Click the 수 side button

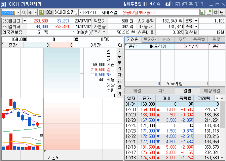click(x=119, y=51)
